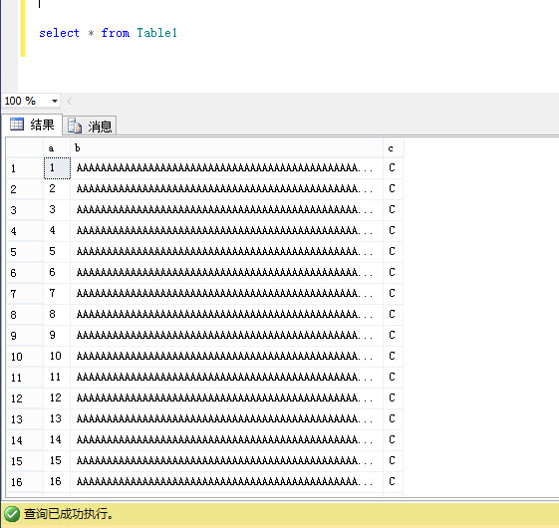The width and height of the screenshot is (559, 528).
Task: Switch to the 结果 results tab
Action: click(32, 125)
